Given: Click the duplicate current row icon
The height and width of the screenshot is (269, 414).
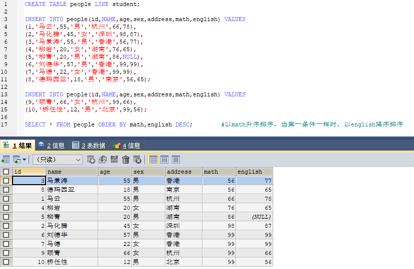Looking at the screenshot, I should tap(103, 160).
